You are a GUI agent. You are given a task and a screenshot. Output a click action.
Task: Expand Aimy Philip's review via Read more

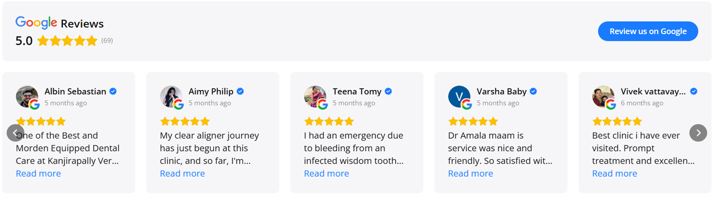182,174
